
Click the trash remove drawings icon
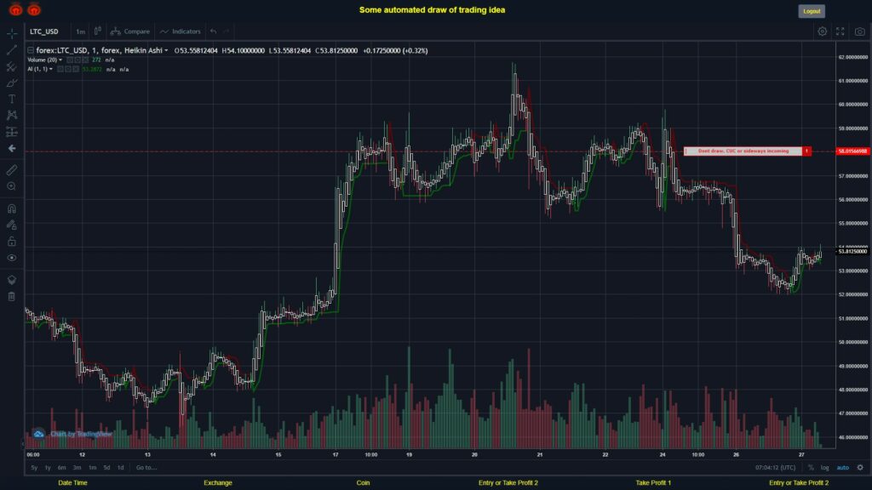[12, 296]
